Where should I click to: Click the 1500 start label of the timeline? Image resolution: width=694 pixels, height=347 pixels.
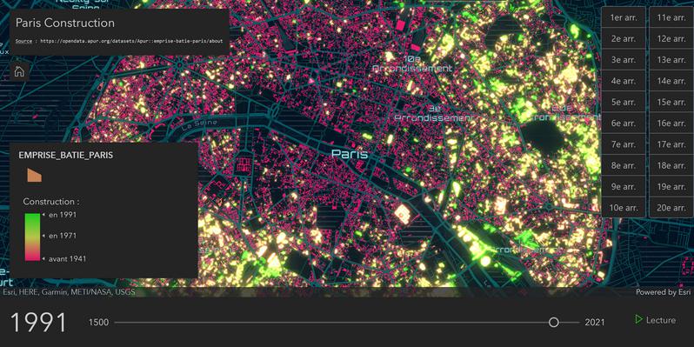click(x=98, y=322)
